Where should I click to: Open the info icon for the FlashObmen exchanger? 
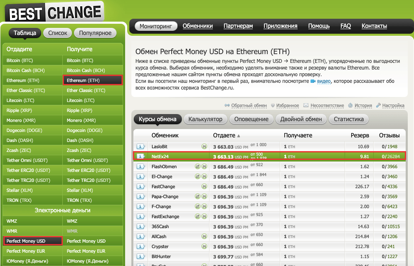point(140,167)
